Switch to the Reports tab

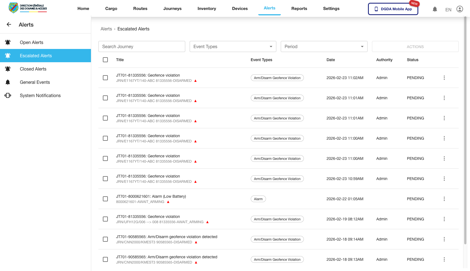click(x=299, y=9)
